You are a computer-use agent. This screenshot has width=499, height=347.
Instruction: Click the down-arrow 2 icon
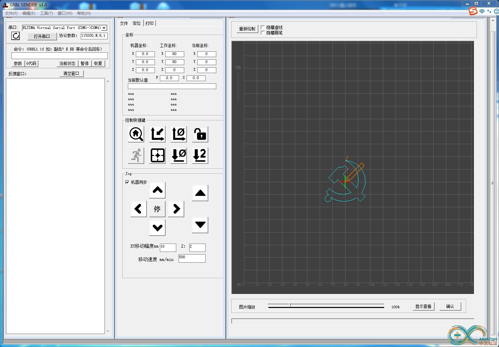coord(200,155)
